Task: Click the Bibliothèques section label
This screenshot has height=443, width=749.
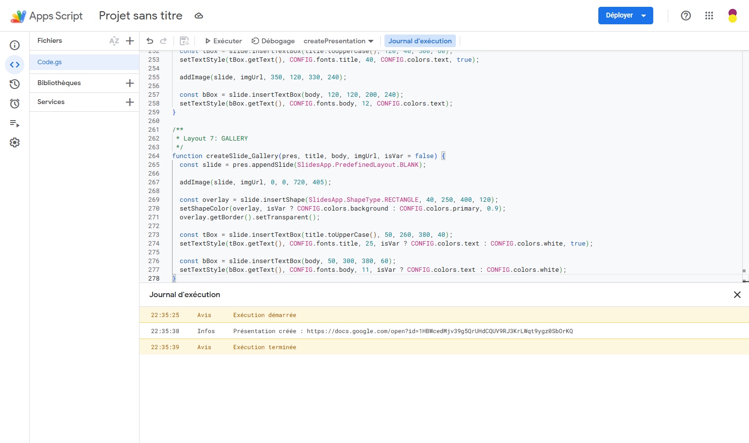Action: point(59,83)
